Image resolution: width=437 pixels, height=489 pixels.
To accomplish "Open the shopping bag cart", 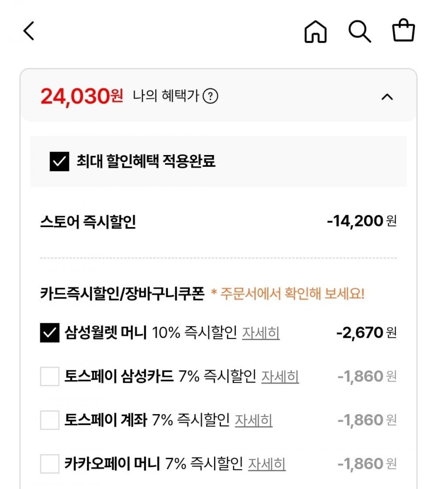I will coord(403,32).
